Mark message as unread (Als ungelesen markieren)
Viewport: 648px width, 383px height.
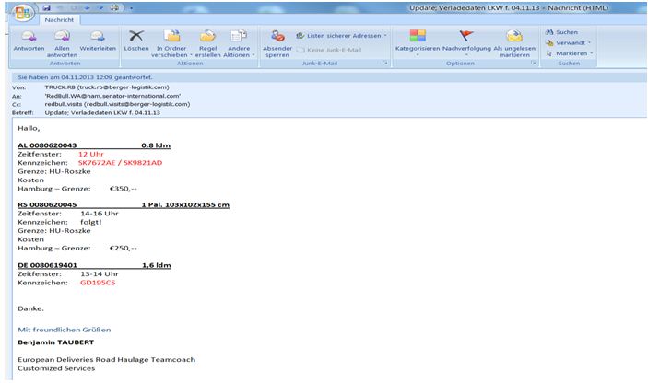[514, 44]
